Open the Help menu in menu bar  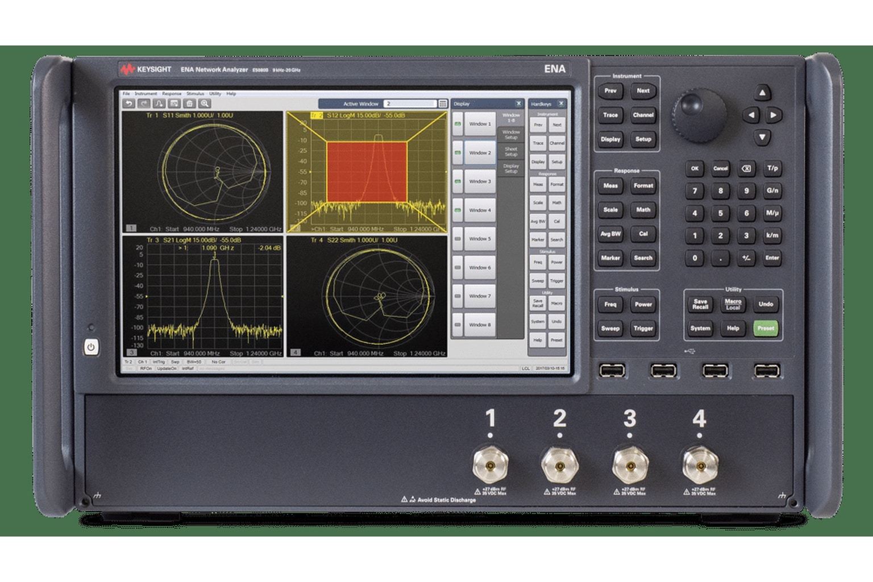pos(231,94)
